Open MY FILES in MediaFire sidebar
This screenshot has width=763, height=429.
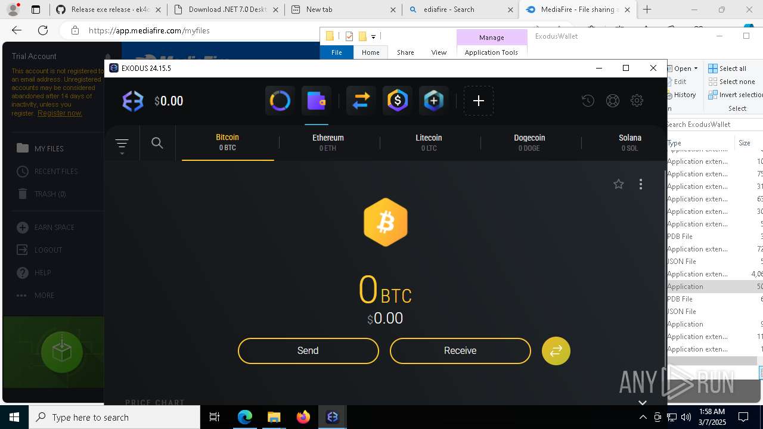tap(49, 148)
